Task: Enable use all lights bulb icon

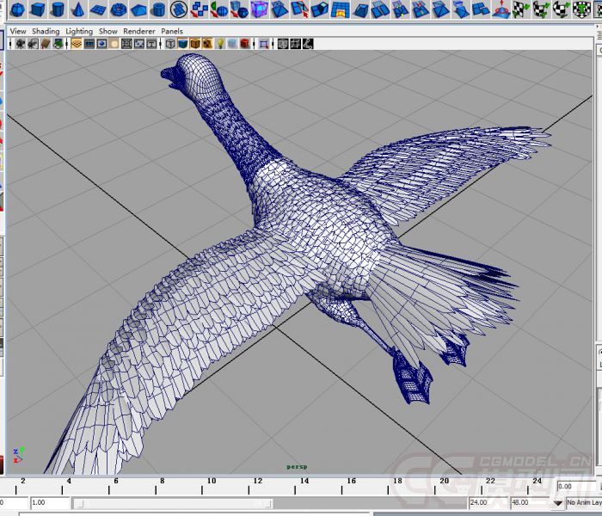Action: click(x=220, y=43)
